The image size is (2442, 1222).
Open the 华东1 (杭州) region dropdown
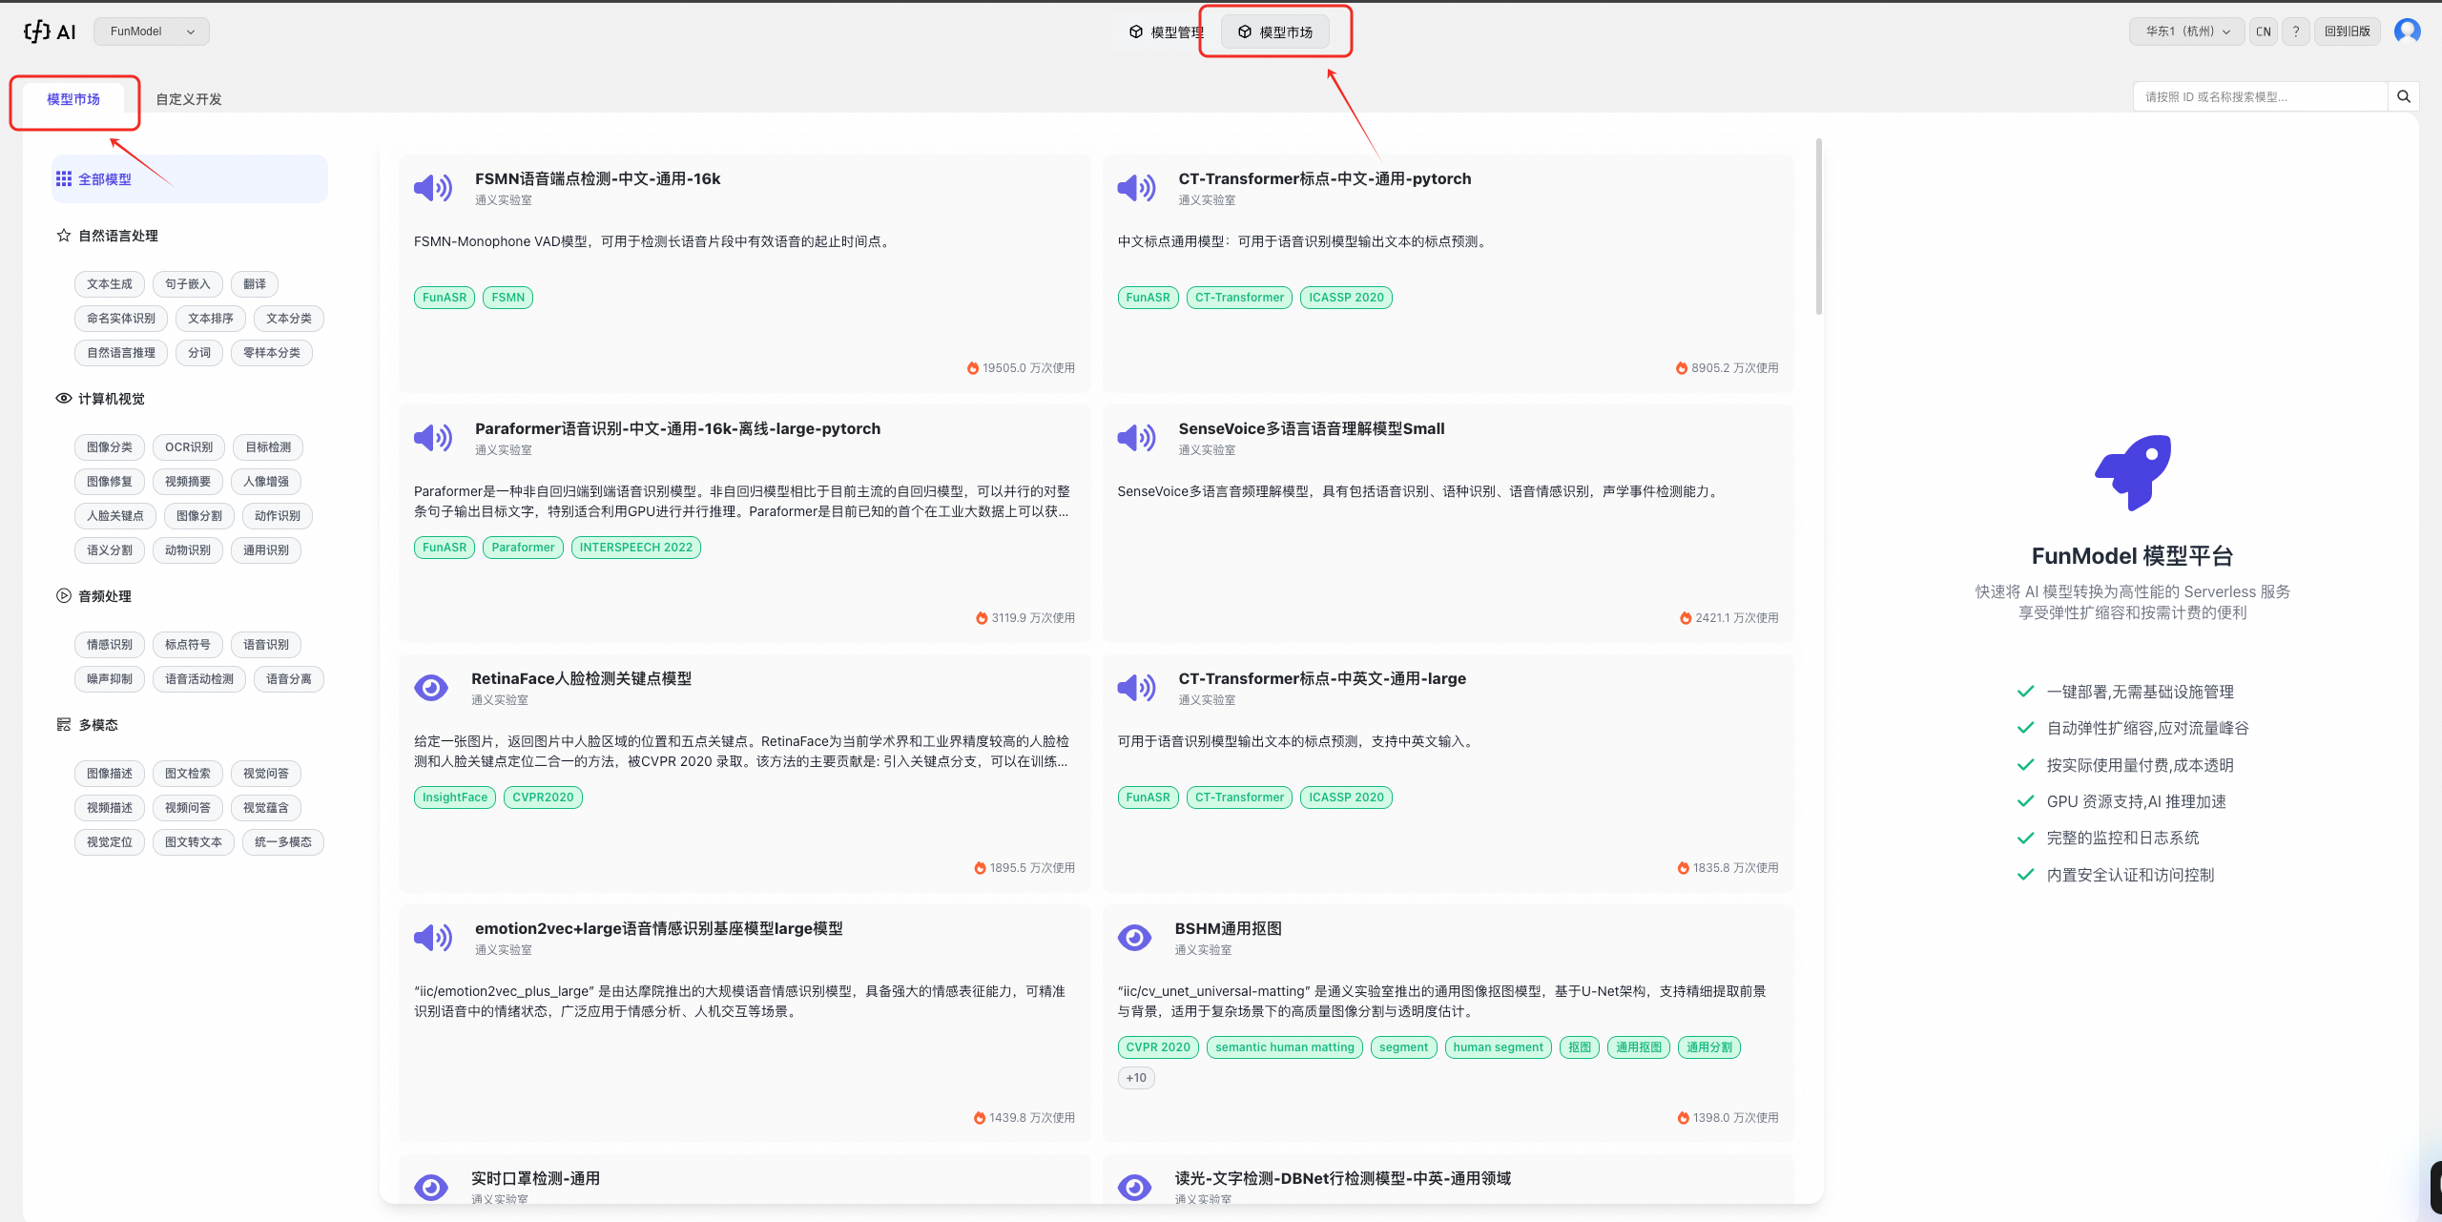(2186, 31)
